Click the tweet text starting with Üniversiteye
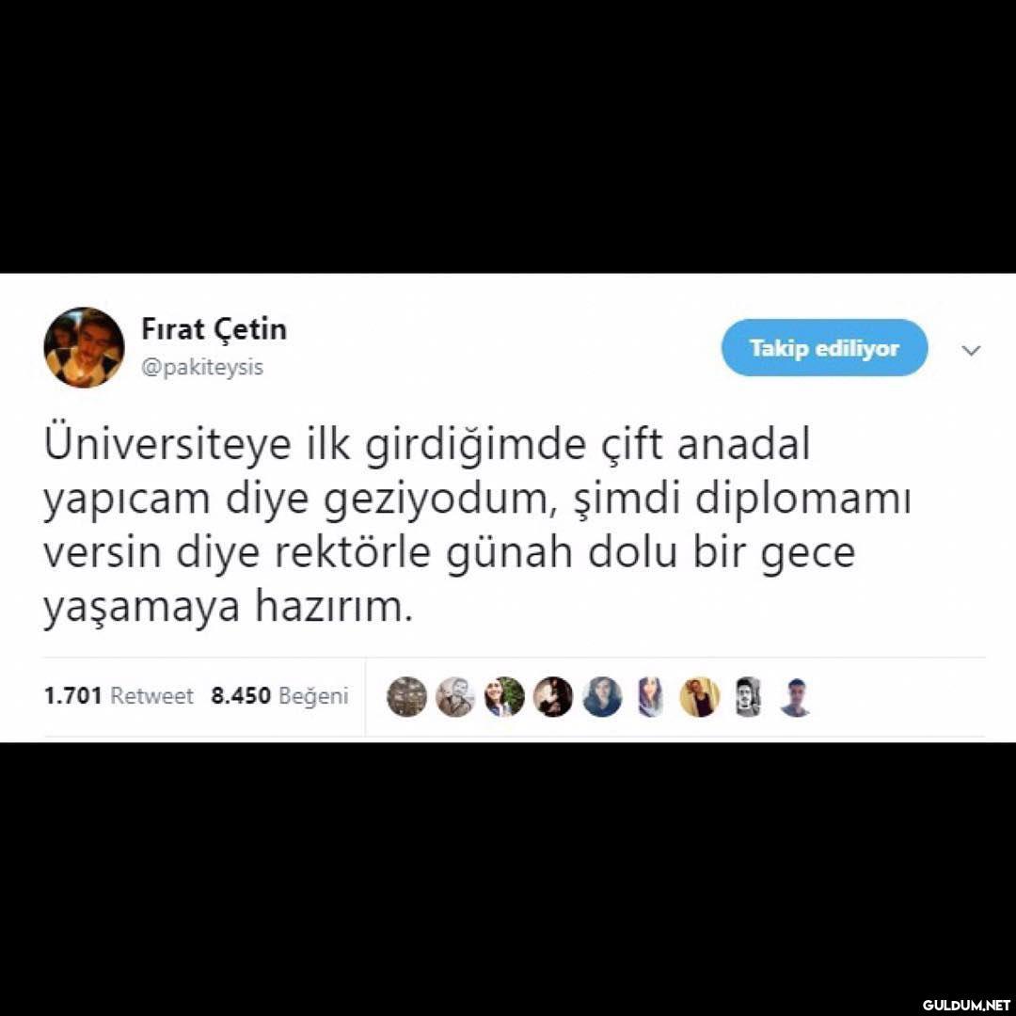This screenshot has width=1016, height=1016. pyautogui.click(x=478, y=526)
